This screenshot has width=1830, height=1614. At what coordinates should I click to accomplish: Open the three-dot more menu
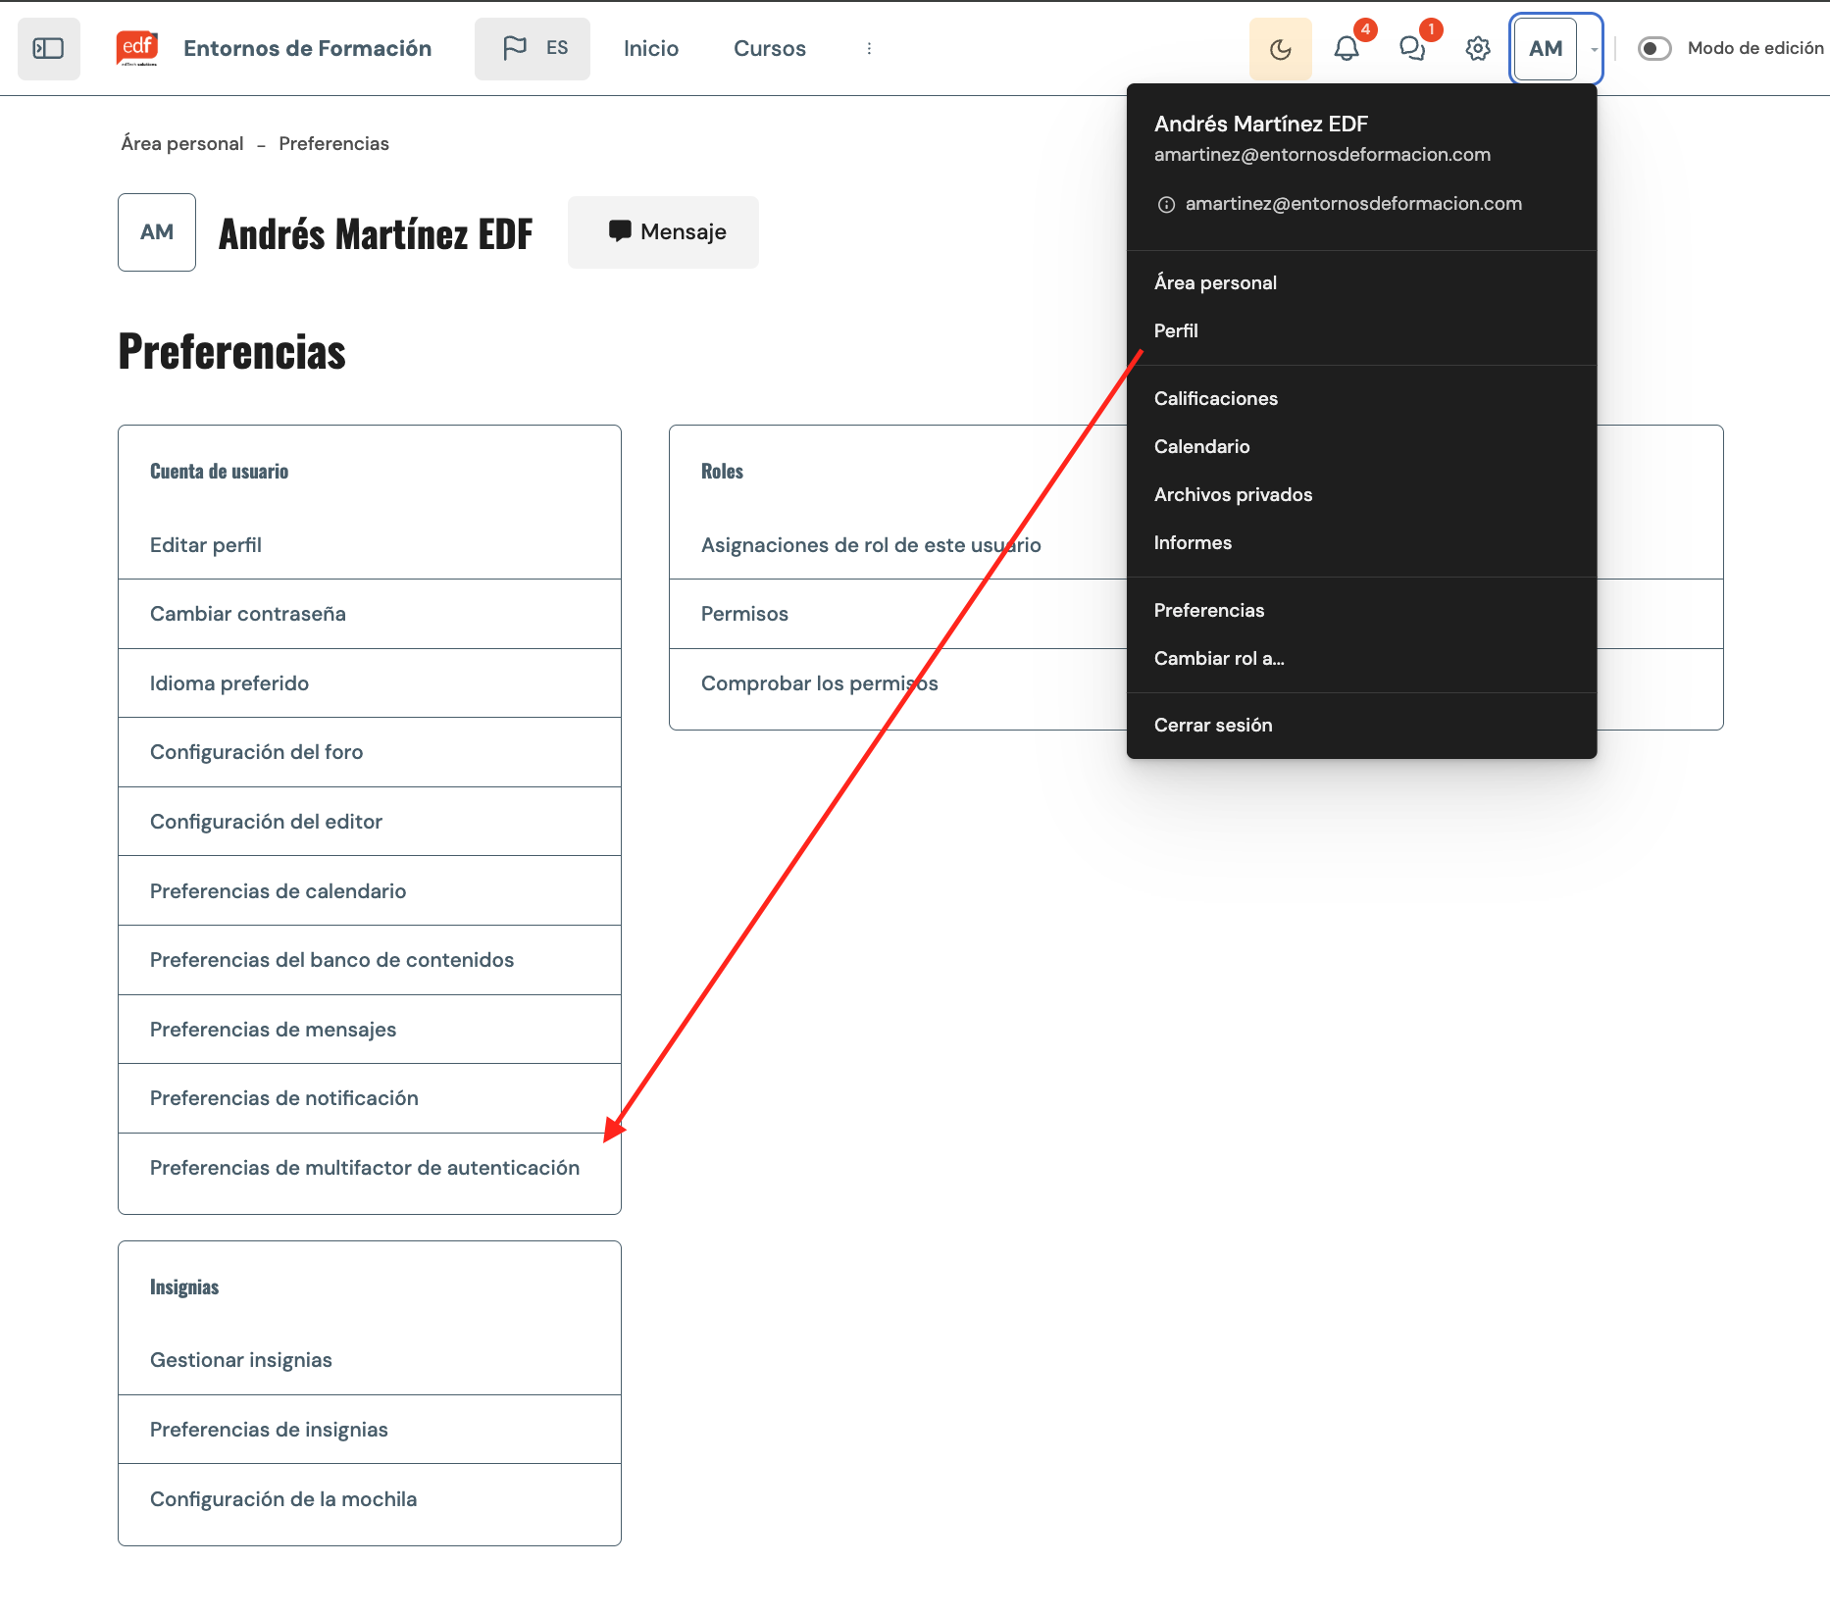pos(869,48)
